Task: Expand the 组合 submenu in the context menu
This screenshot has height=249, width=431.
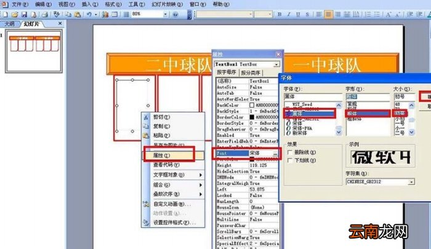Action: (177, 185)
